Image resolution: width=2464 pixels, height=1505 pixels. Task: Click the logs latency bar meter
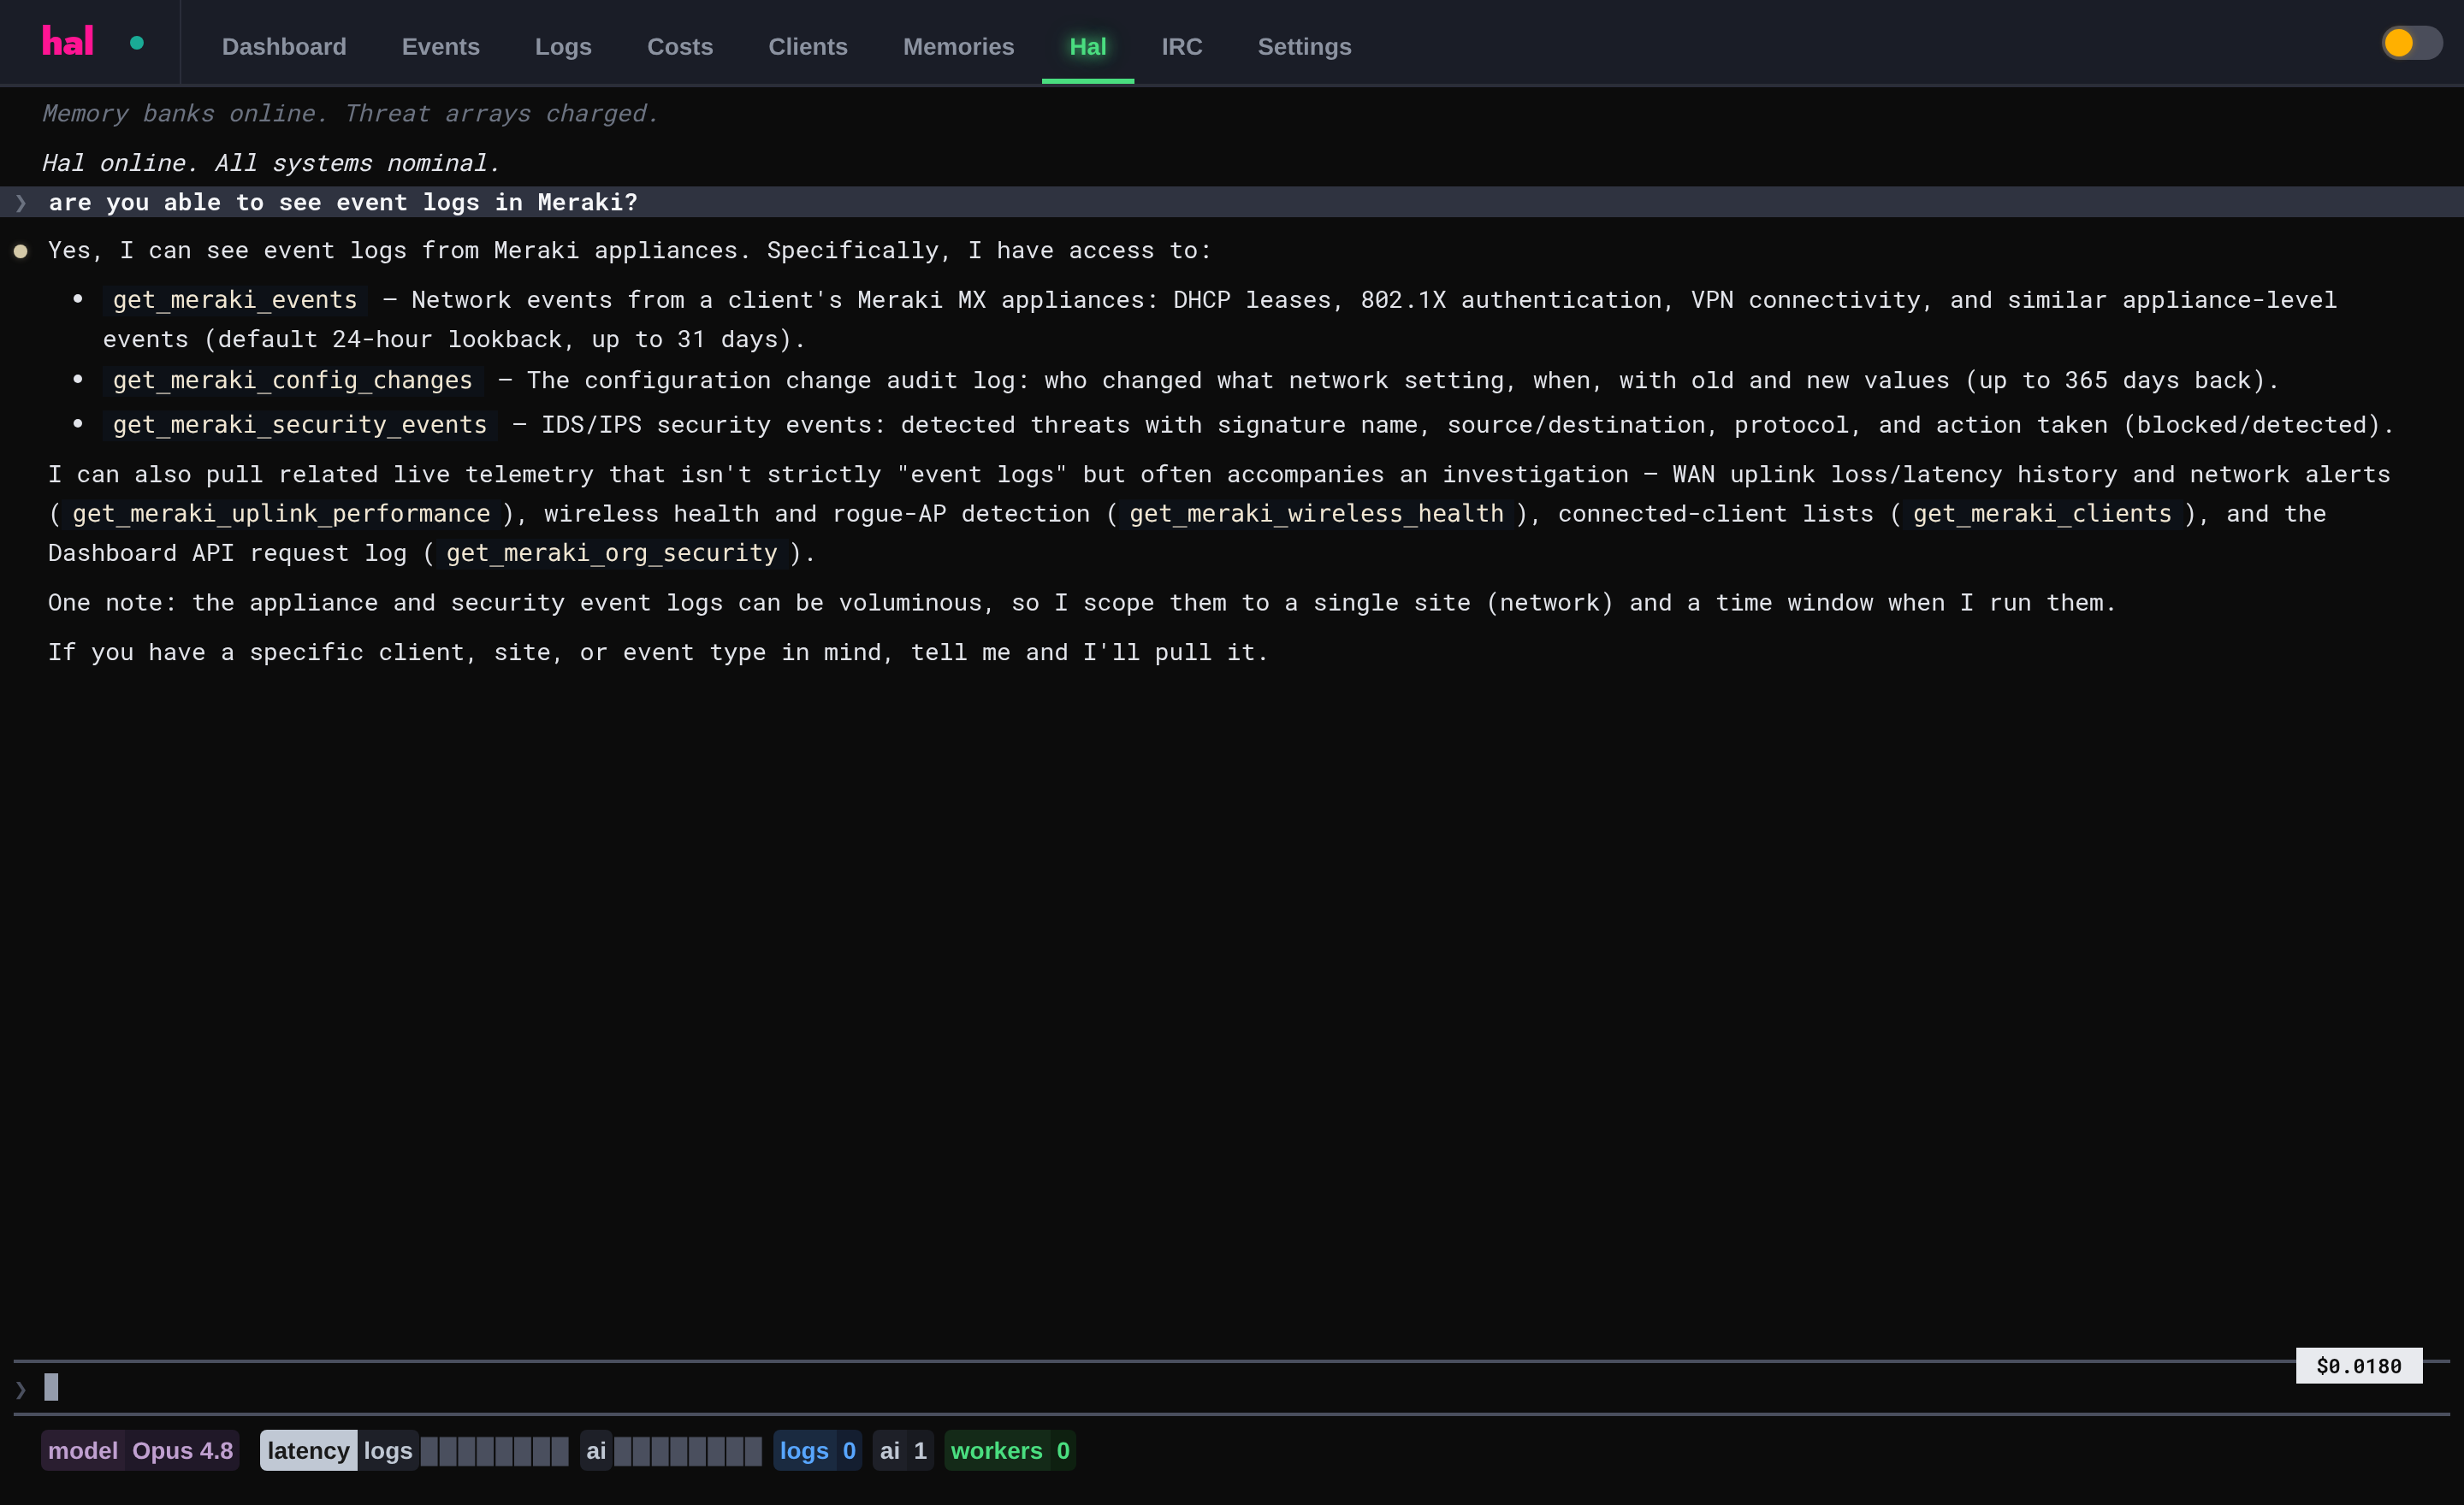coord(494,1451)
